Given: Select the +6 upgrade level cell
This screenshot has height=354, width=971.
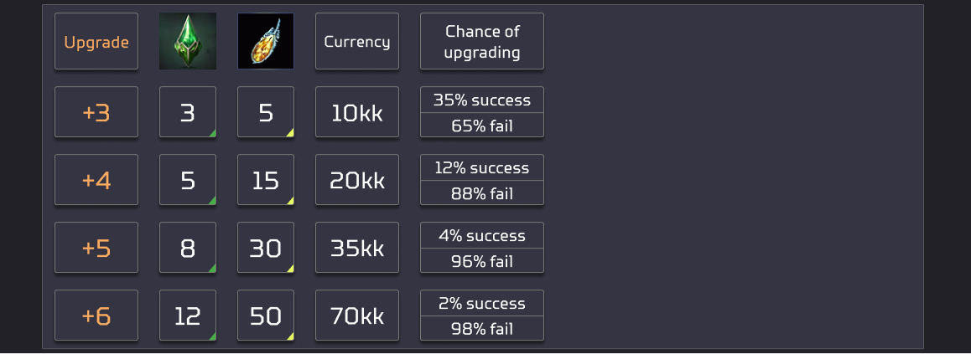Looking at the screenshot, I should [96, 316].
